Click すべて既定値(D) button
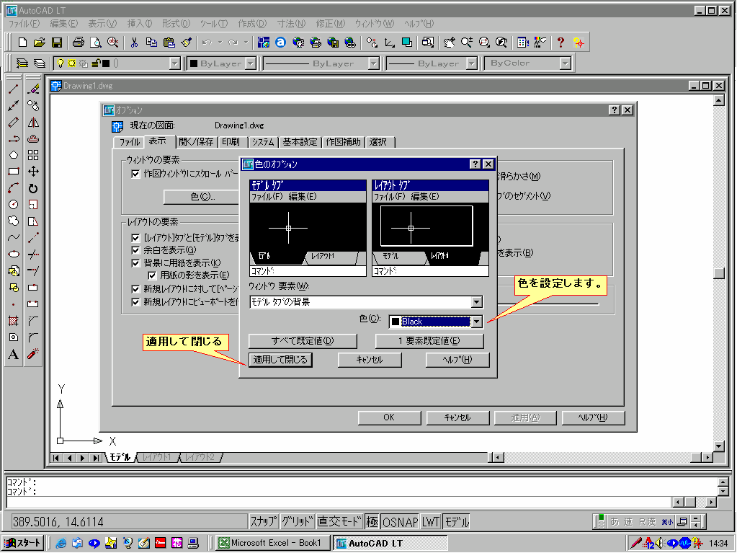This screenshot has width=737, height=553. [303, 341]
